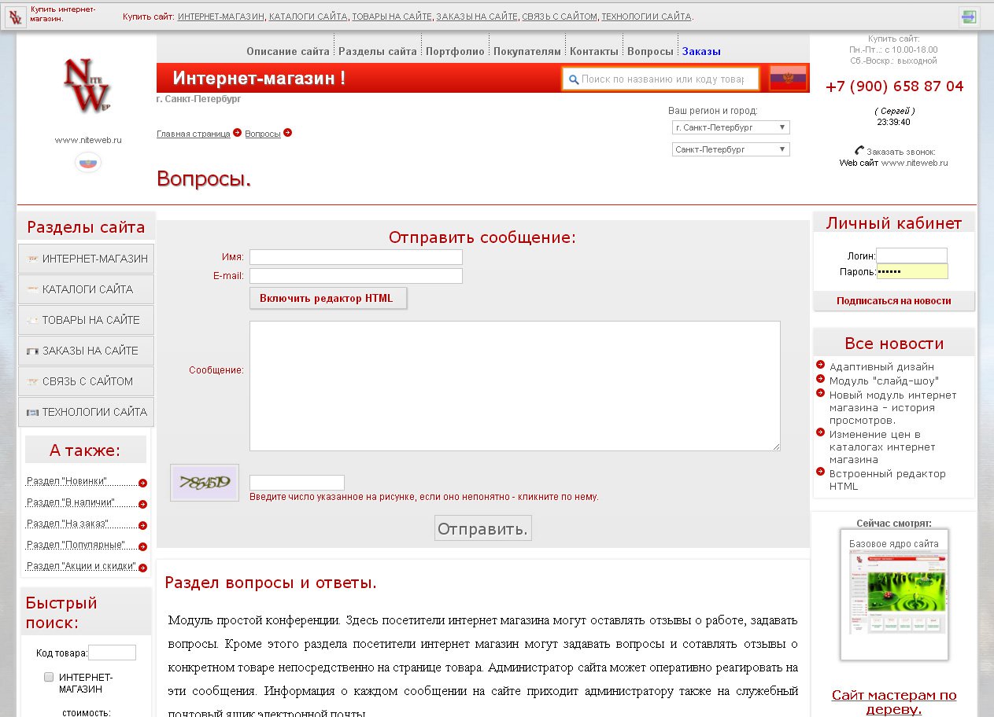Click the E-mail input field
The width and height of the screenshot is (994, 717).
356,276
